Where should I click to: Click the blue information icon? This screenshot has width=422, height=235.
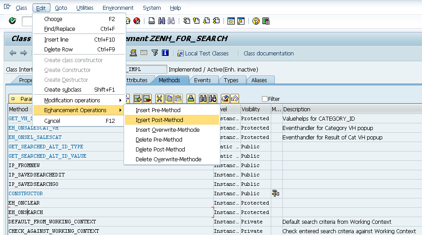[165, 53]
